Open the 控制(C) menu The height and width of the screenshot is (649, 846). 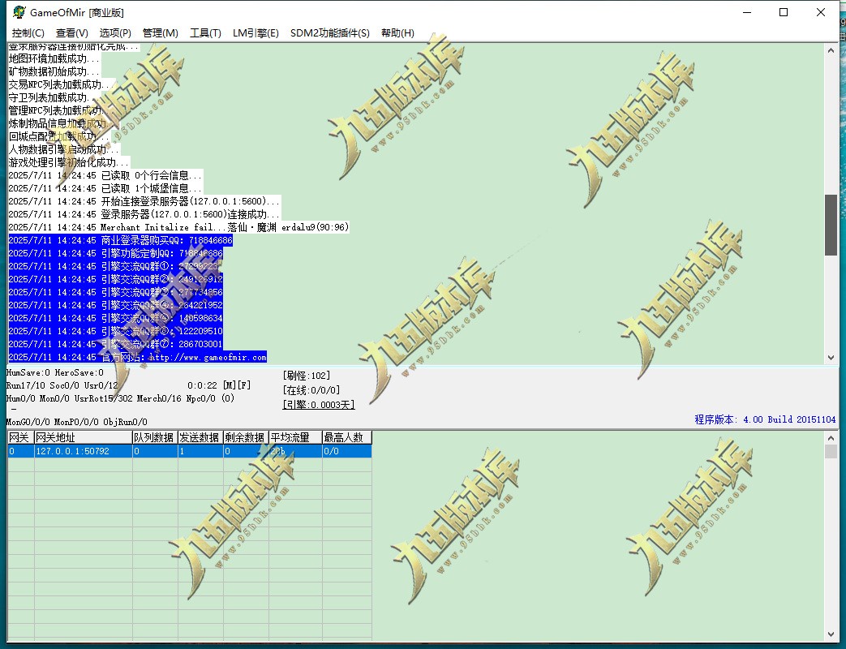coord(28,33)
